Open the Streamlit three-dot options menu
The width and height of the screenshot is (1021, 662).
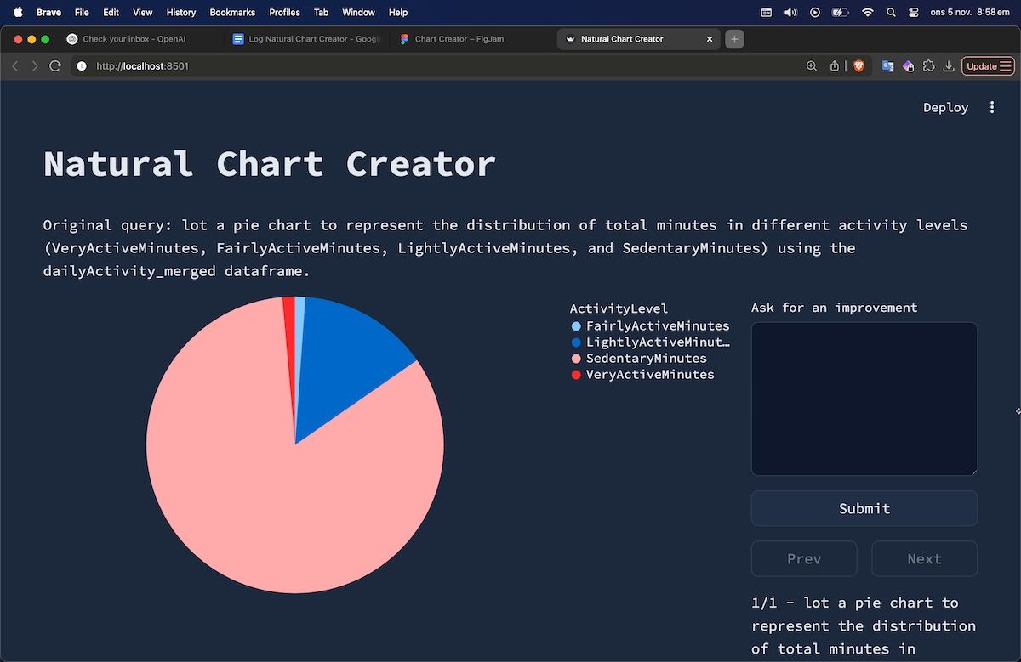[991, 107]
